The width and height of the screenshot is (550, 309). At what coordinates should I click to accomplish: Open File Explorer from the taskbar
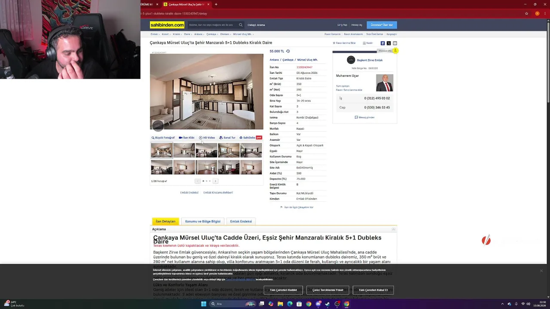point(280,304)
